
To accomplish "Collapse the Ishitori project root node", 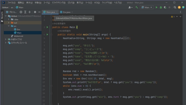I will [x=6, y=16].
